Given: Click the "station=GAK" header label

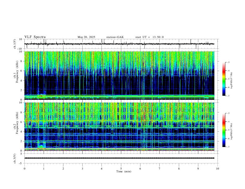Looking at the screenshot, I should 115,37.
